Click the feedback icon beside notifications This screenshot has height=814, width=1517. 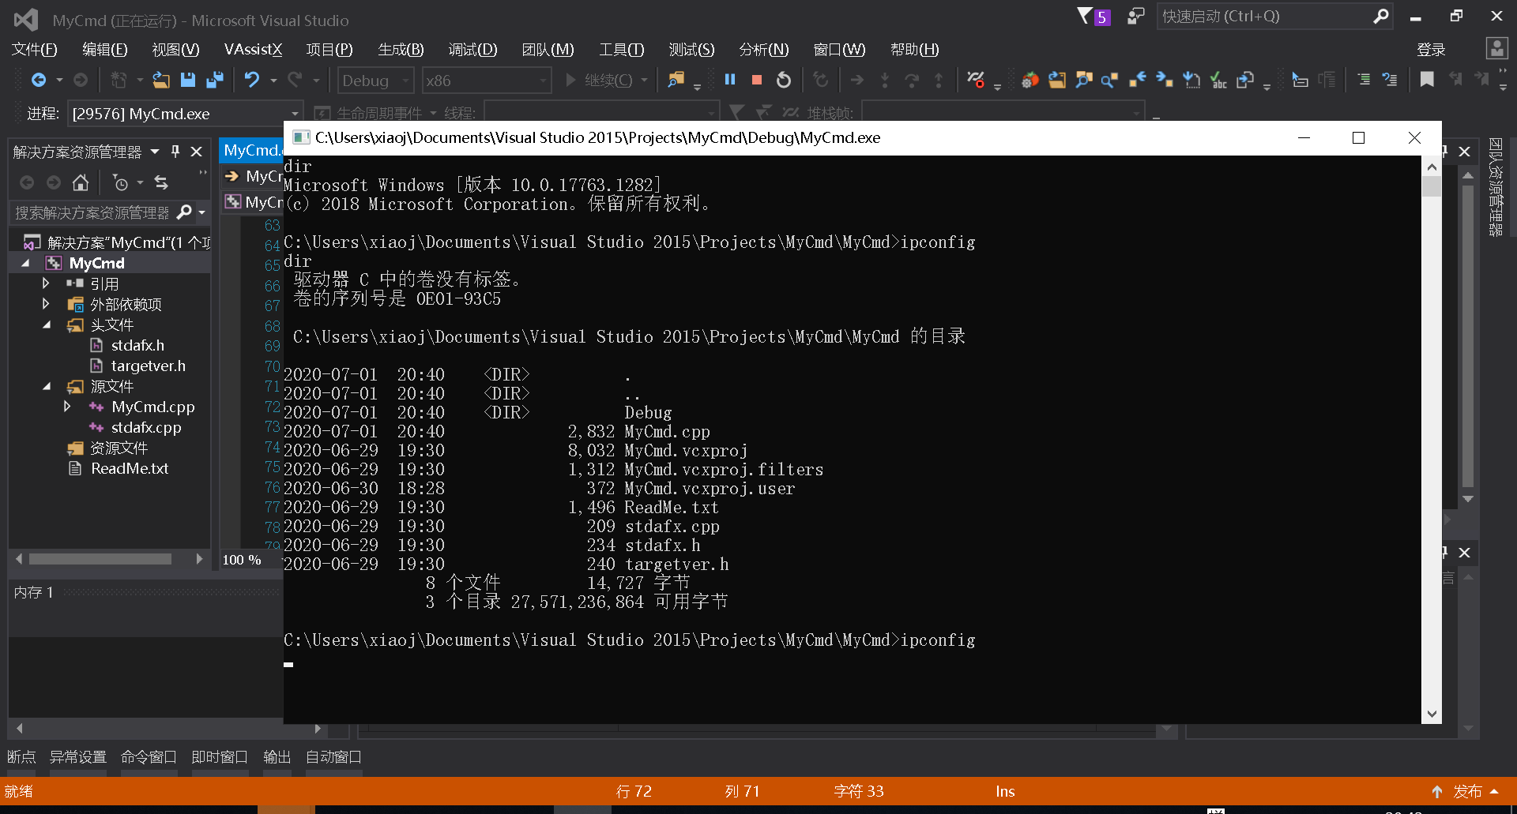tap(1135, 17)
